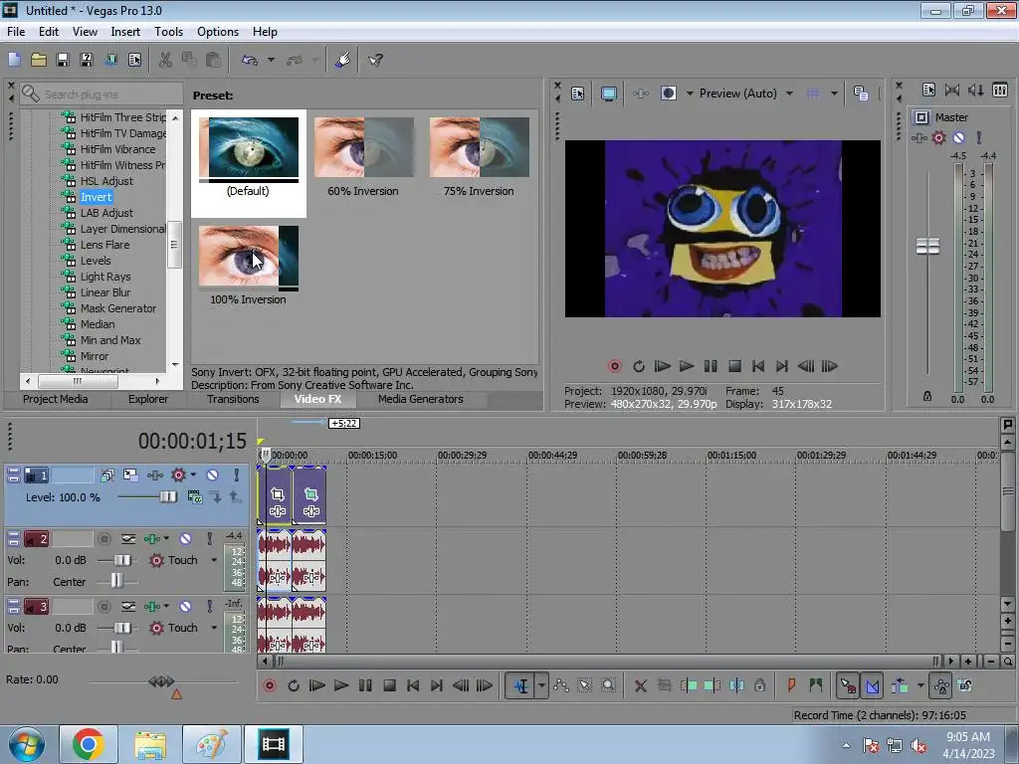Viewport: 1019px width, 764px height.
Task: Open Master Bus FX icon
Action: click(918, 137)
